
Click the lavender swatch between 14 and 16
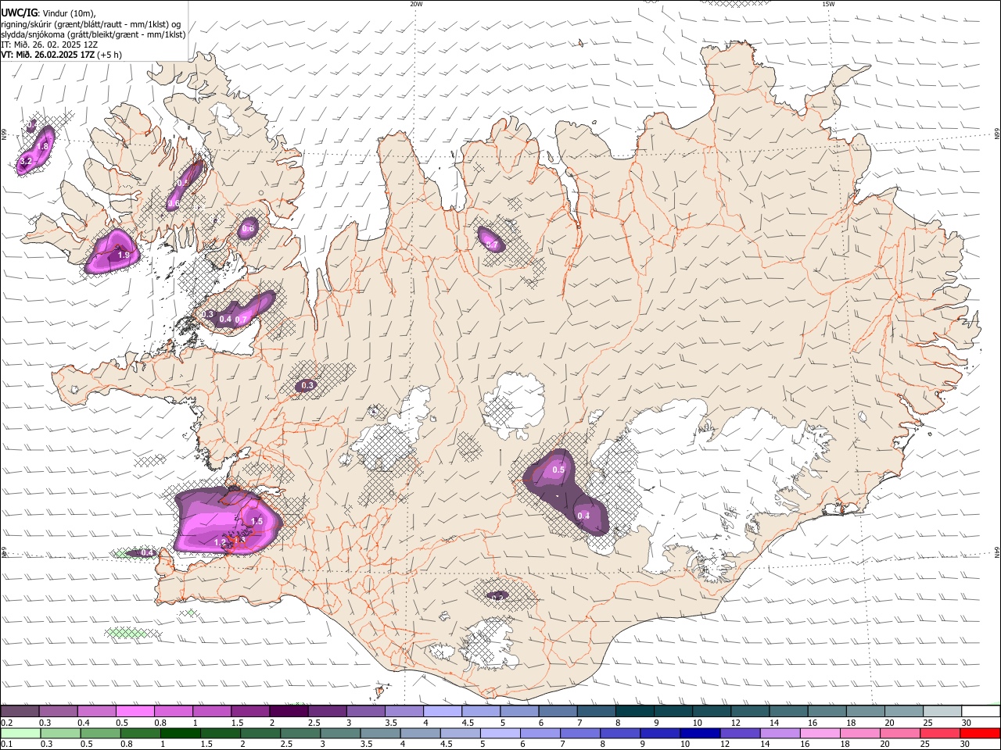coord(780,734)
